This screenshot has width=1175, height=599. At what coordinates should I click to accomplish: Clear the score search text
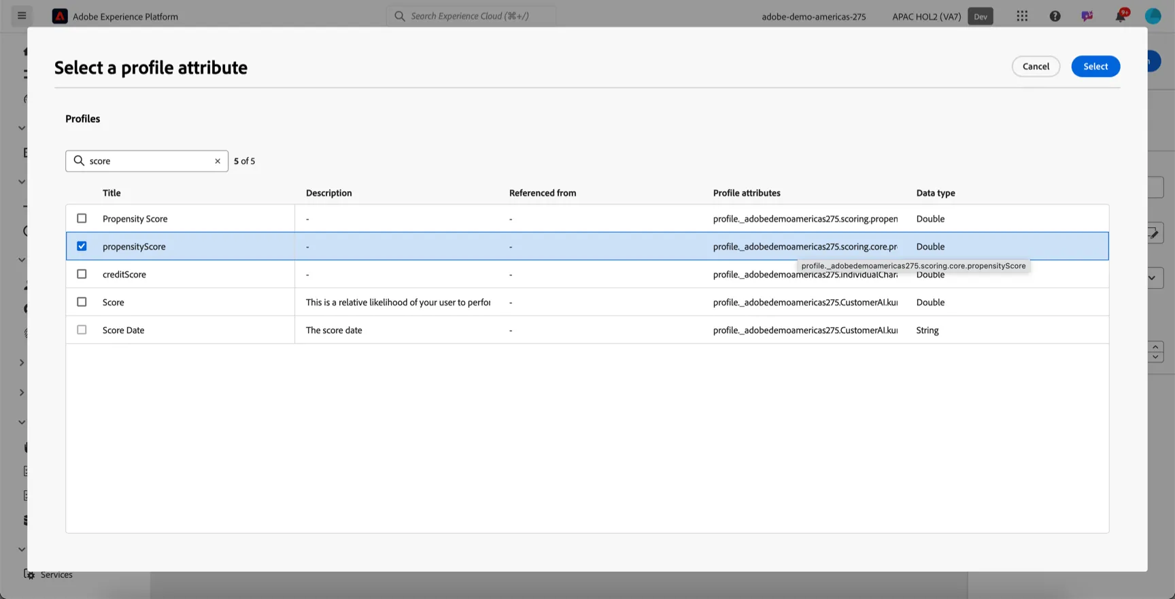click(218, 161)
